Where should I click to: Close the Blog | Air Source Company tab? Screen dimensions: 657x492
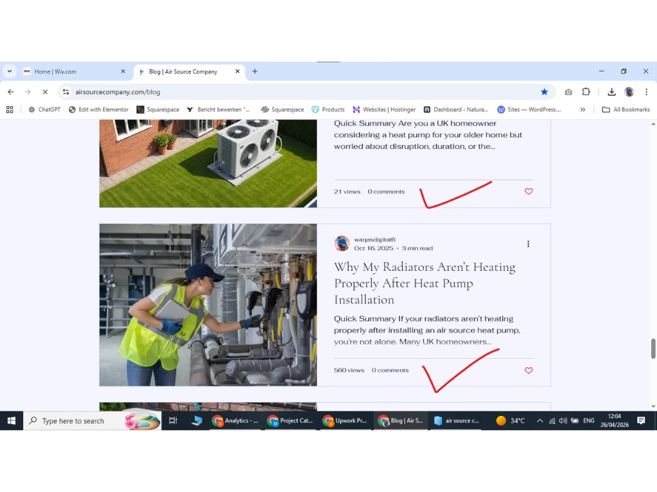tap(238, 71)
